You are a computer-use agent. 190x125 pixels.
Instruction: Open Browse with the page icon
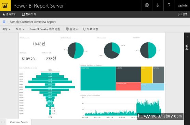(29, 14)
